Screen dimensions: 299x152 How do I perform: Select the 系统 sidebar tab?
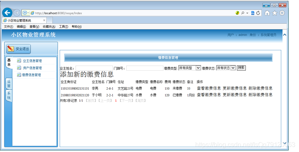pos(9,95)
